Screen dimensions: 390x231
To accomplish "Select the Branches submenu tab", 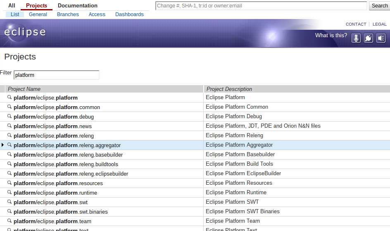I will [x=68, y=14].
